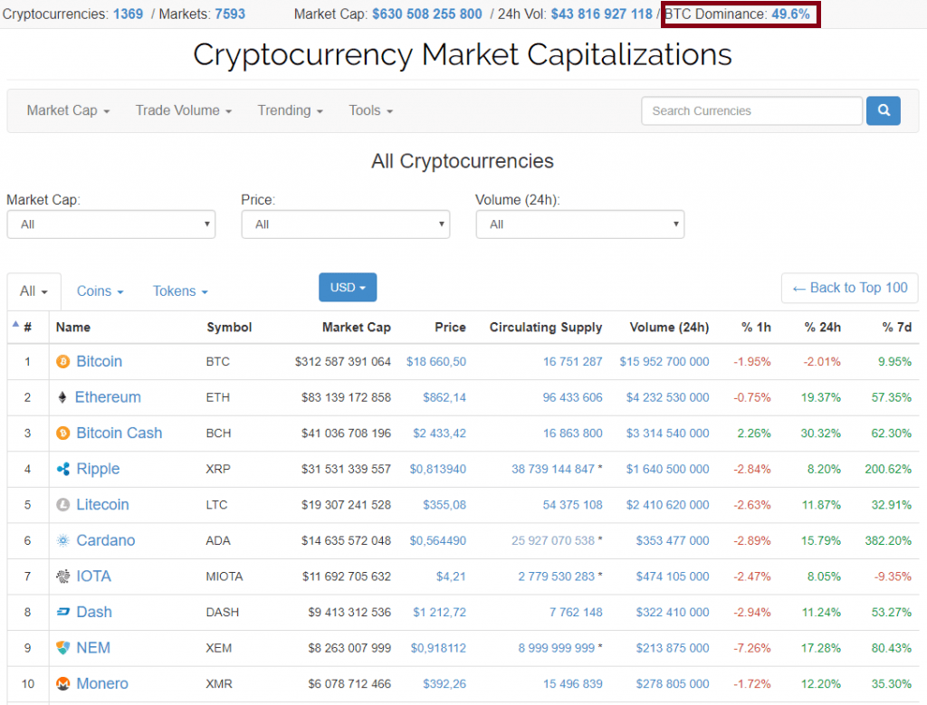This screenshot has width=927, height=705.
Task: Open the USD currency selector
Action: tap(348, 288)
